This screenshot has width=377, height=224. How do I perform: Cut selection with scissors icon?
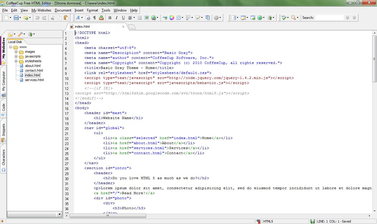[x=53, y=18]
